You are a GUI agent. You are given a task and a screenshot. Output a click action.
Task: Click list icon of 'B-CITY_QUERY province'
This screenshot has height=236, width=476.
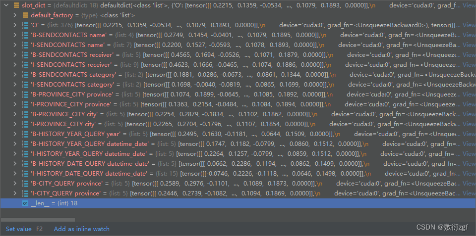(25, 183)
